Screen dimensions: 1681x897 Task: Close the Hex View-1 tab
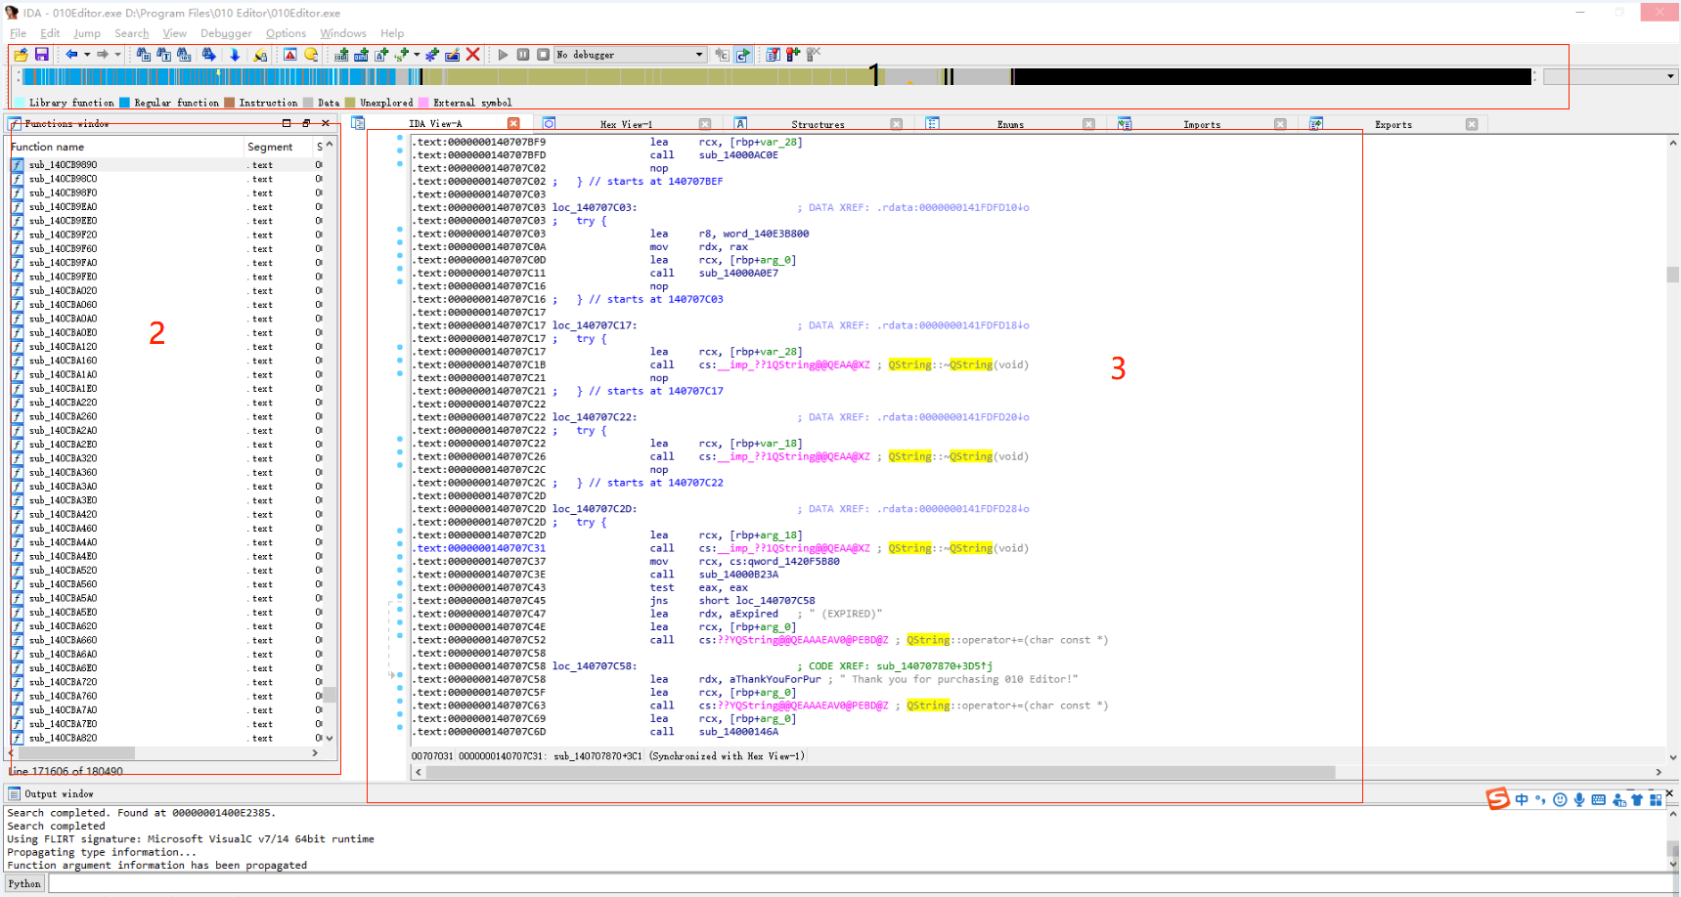pos(705,124)
